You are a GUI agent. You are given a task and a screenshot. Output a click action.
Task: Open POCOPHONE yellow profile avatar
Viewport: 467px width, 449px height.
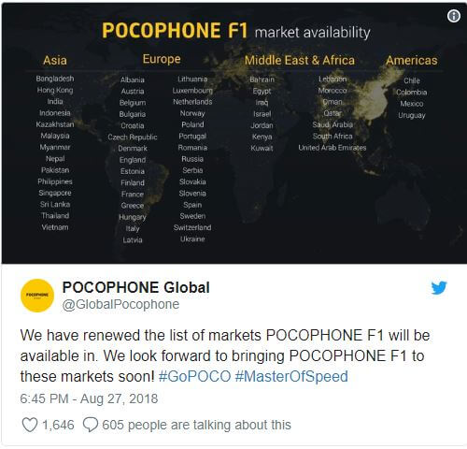point(37,296)
